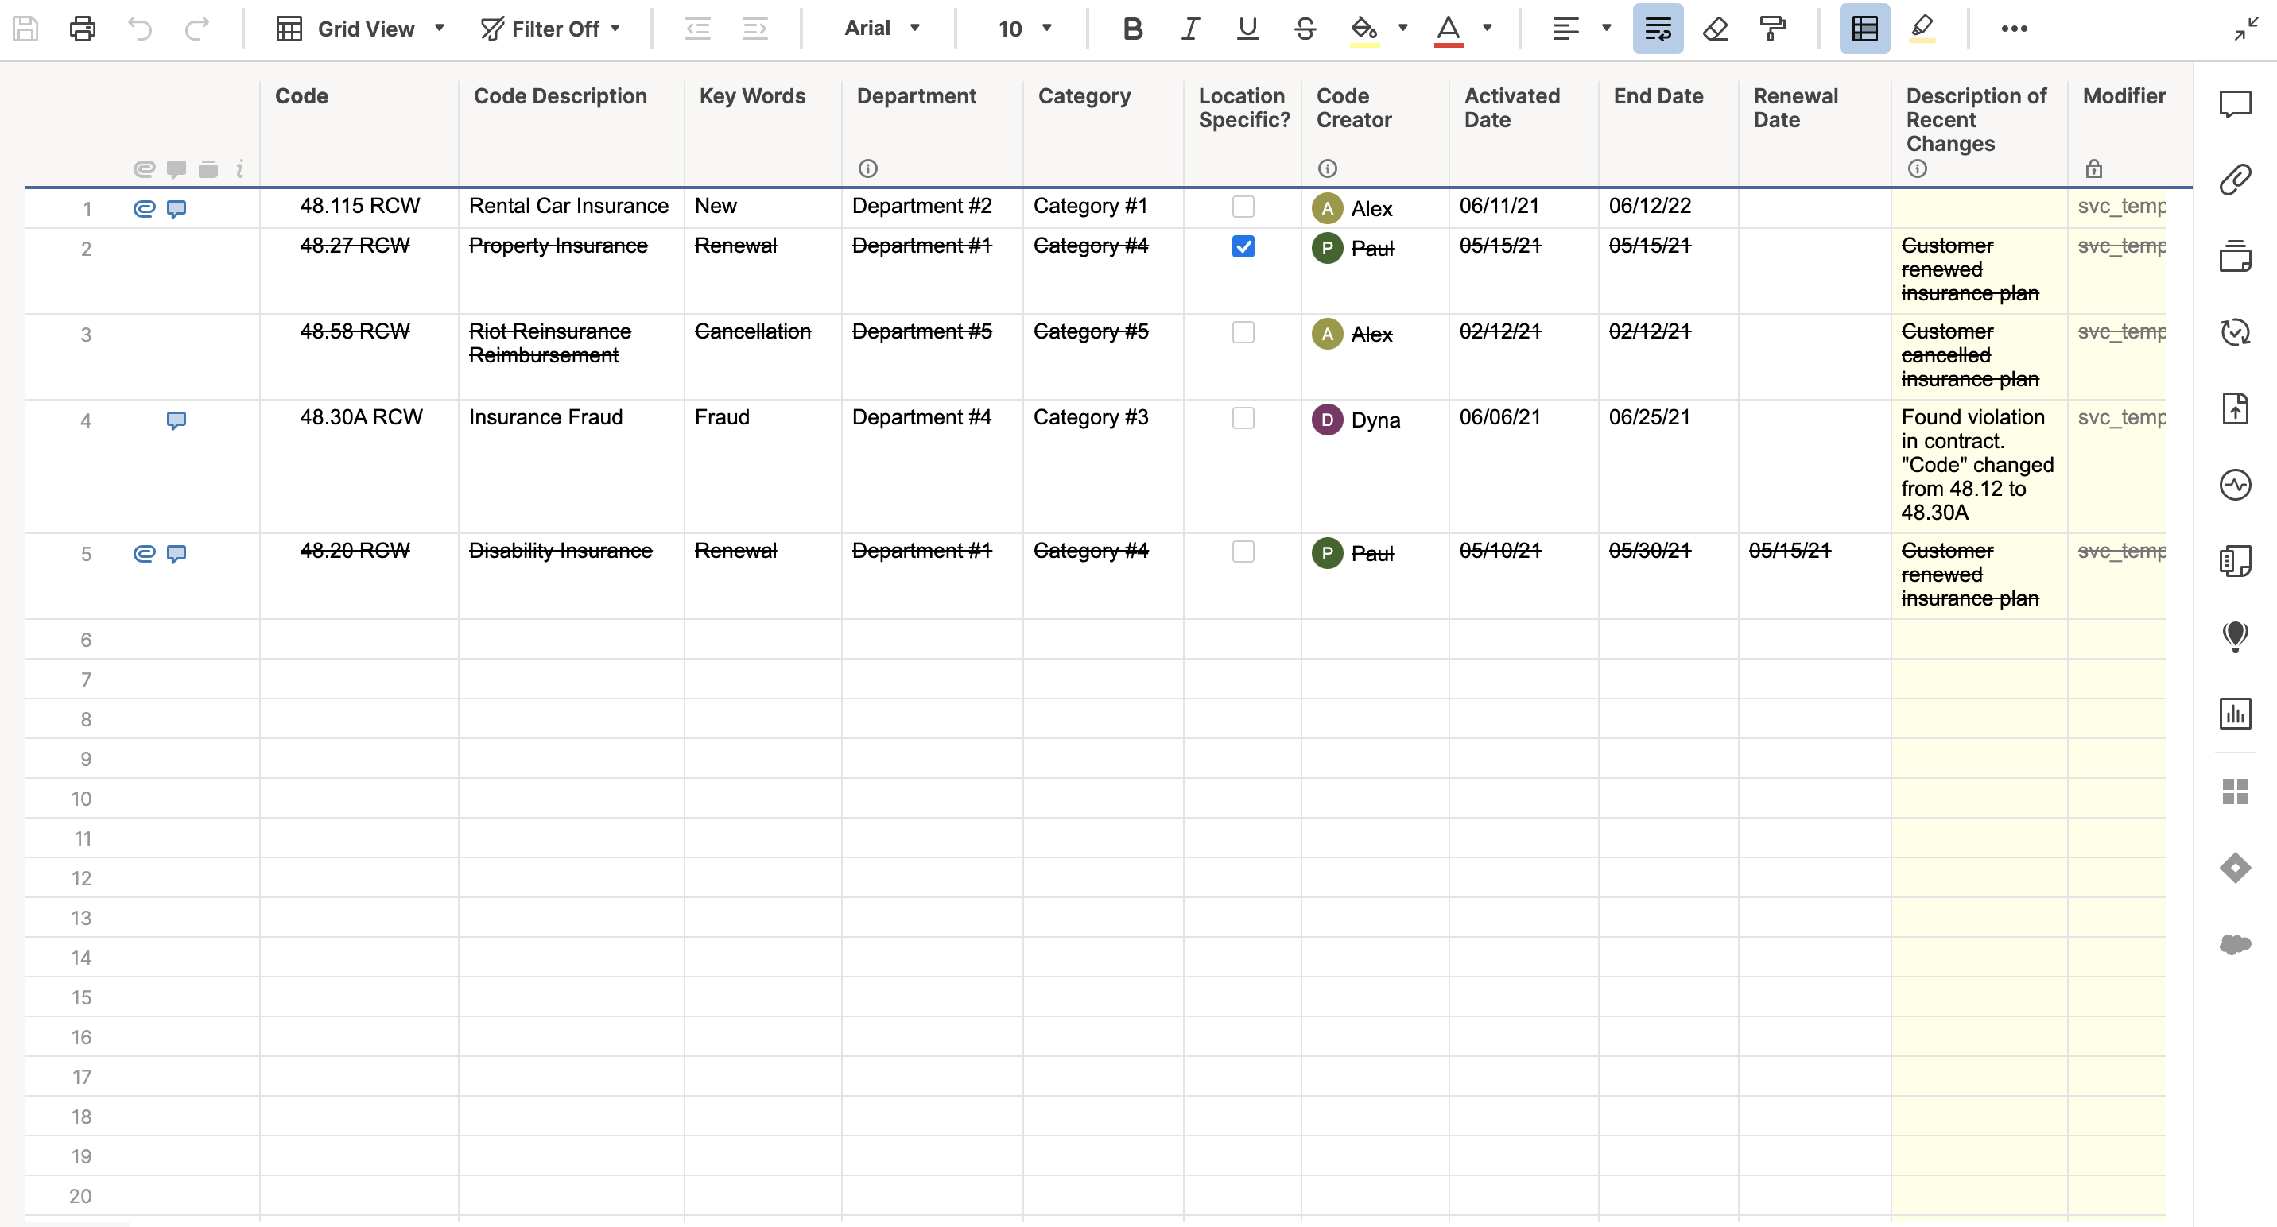This screenshot has width=2277, height=1227.
Task: Click the Modifier column lock icon
Action: tap(2093, 168)
